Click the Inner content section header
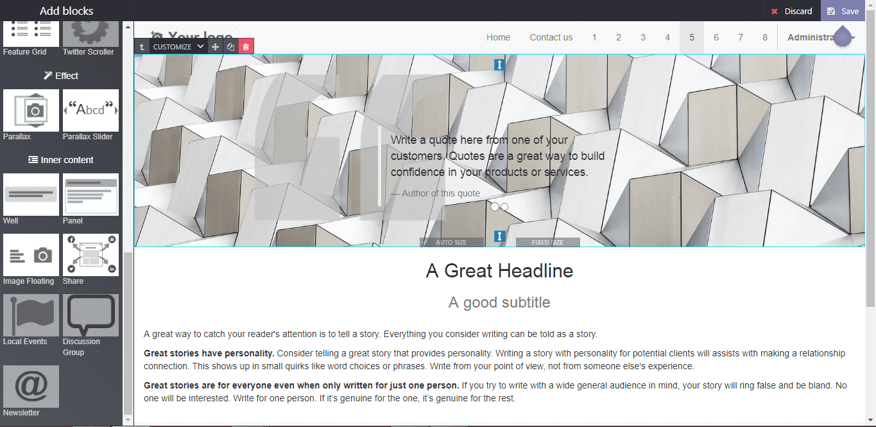The width and height of the screenshot is (876, 427). (61, 160)
